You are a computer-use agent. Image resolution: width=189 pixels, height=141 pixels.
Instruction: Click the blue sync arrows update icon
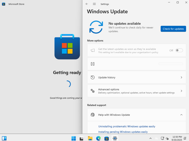96,27
